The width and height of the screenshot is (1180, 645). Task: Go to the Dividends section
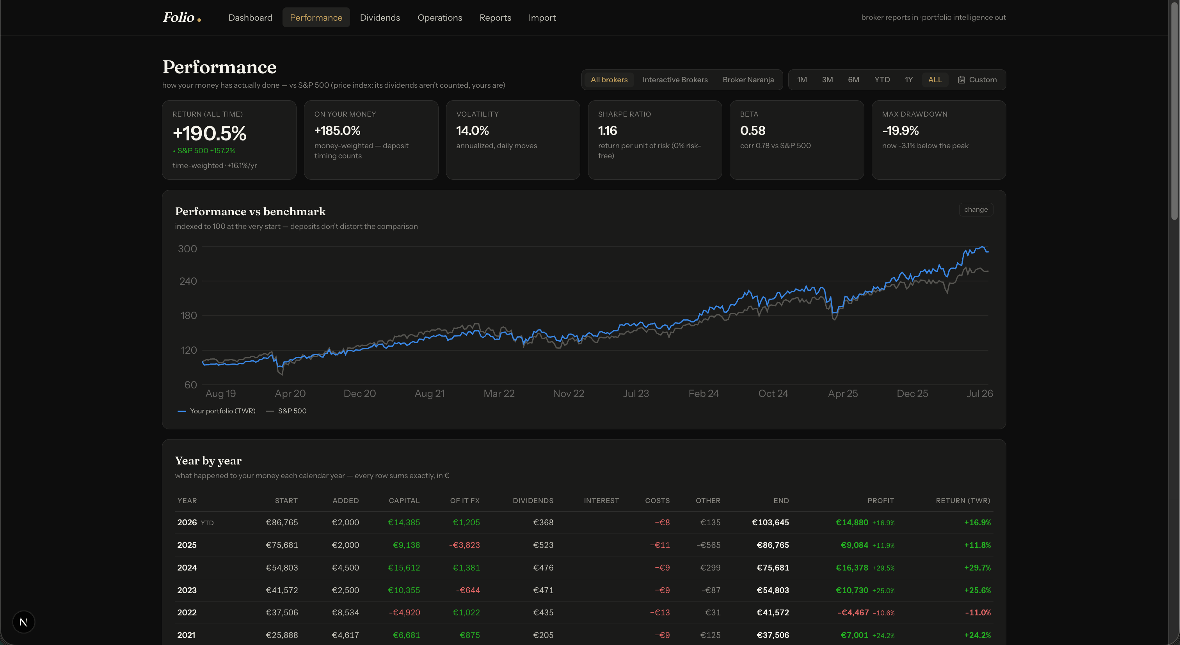380,18
